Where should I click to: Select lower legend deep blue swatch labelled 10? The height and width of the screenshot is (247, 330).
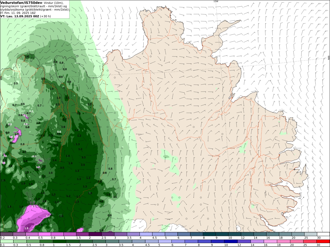click(231, 241)
